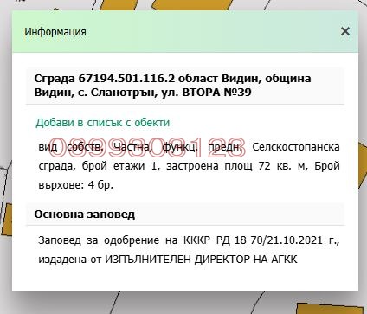Viewport: 367px width, 314px height.
Task: Select the building heading 'Сграда 67194.501.116.2'
Action: [x=105, y=79]
